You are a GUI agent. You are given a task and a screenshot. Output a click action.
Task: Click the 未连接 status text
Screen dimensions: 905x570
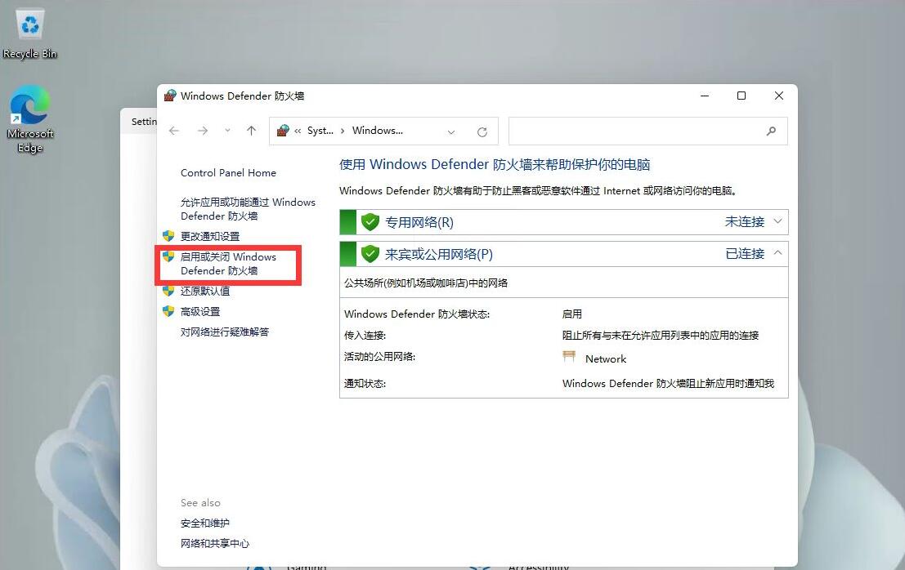pyautogui.click(x=745, y=222)
